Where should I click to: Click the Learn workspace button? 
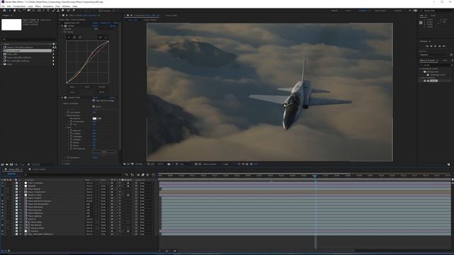(x=348, y=11)
